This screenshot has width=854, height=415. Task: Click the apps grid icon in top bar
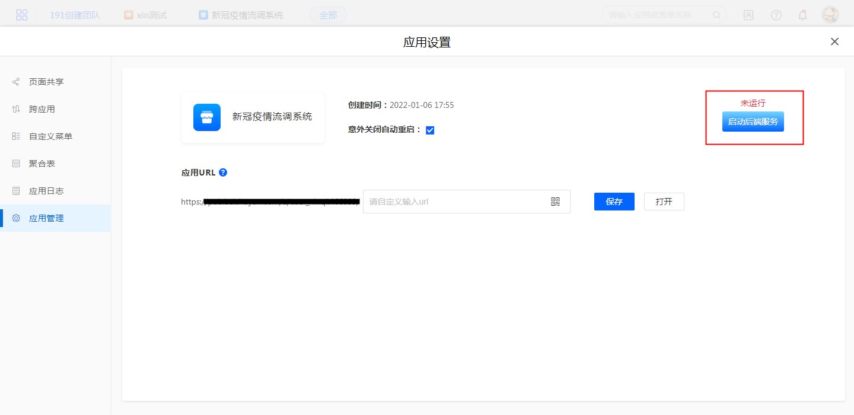click(22, 15)
